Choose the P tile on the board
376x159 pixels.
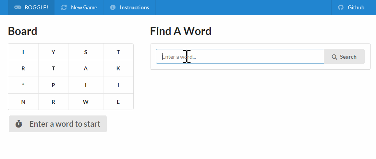(x=53, y=86)
